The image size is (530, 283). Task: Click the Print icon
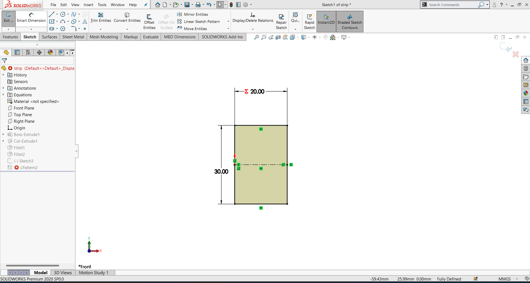tap(198, 5)
